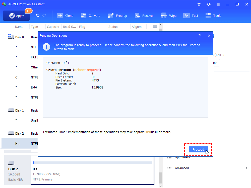Viewport: 251px width, 188px height.
Task: Select Disk 1 row in disk list
Action: [20, 110]
